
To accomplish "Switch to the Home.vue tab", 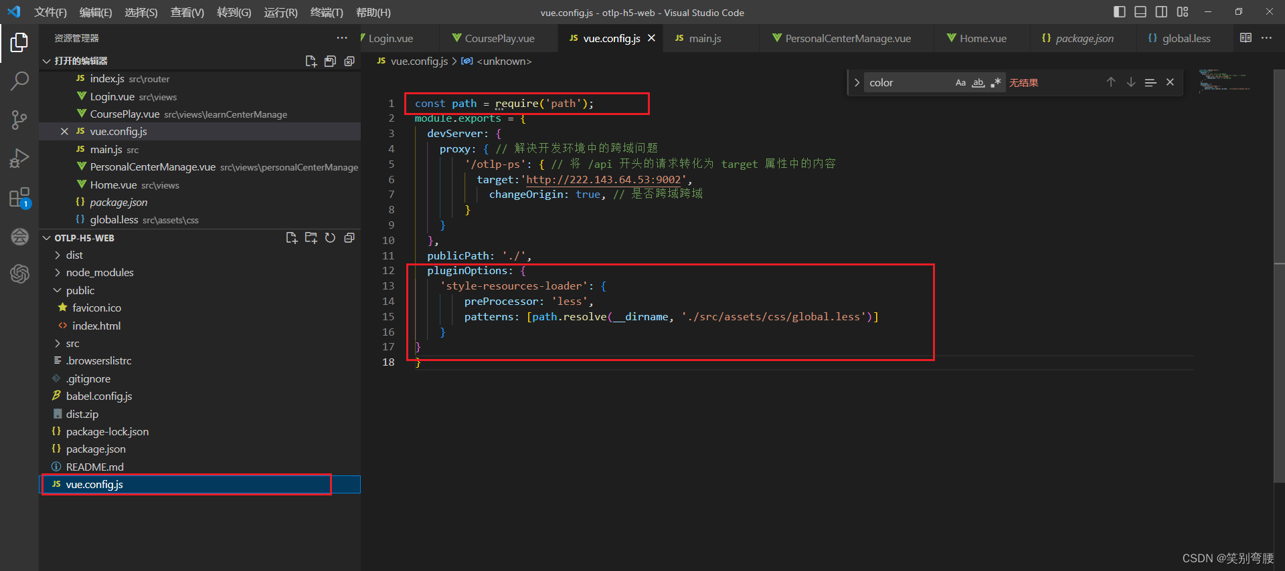I will pos(982,38).
